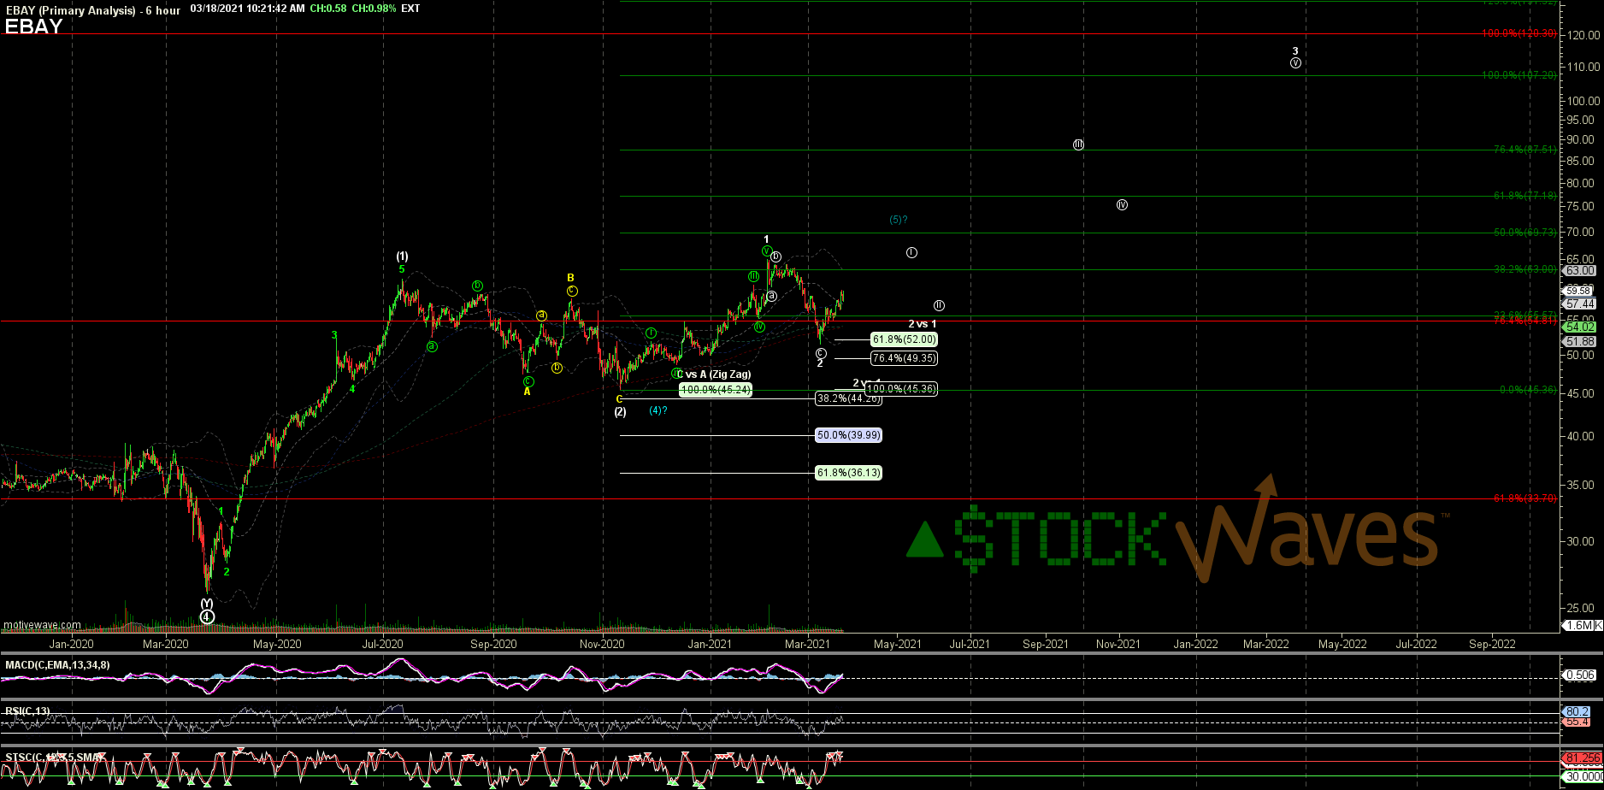
Task: Select the RSI(C,13) indicator label
Action: [27, 710]
